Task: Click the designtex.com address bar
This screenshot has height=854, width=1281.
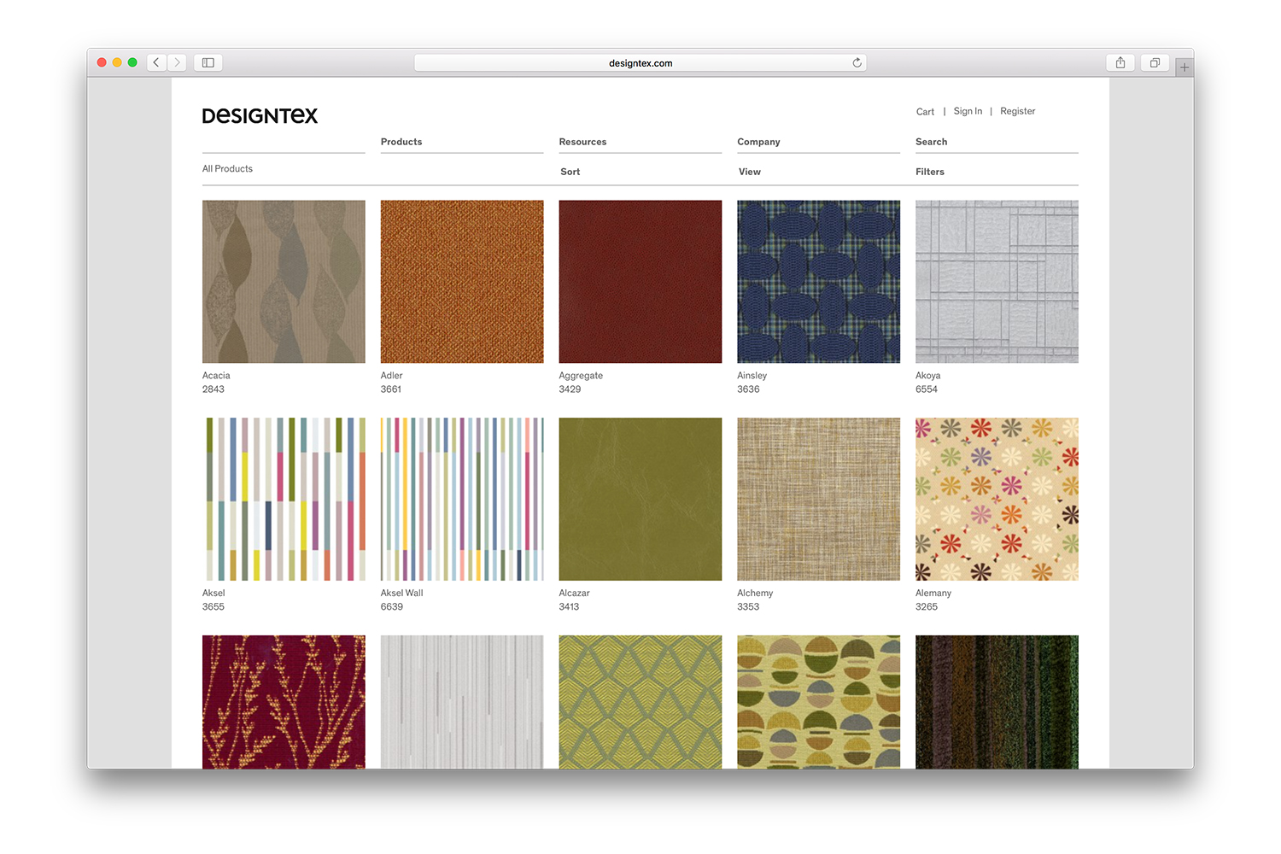Action: 640,63
